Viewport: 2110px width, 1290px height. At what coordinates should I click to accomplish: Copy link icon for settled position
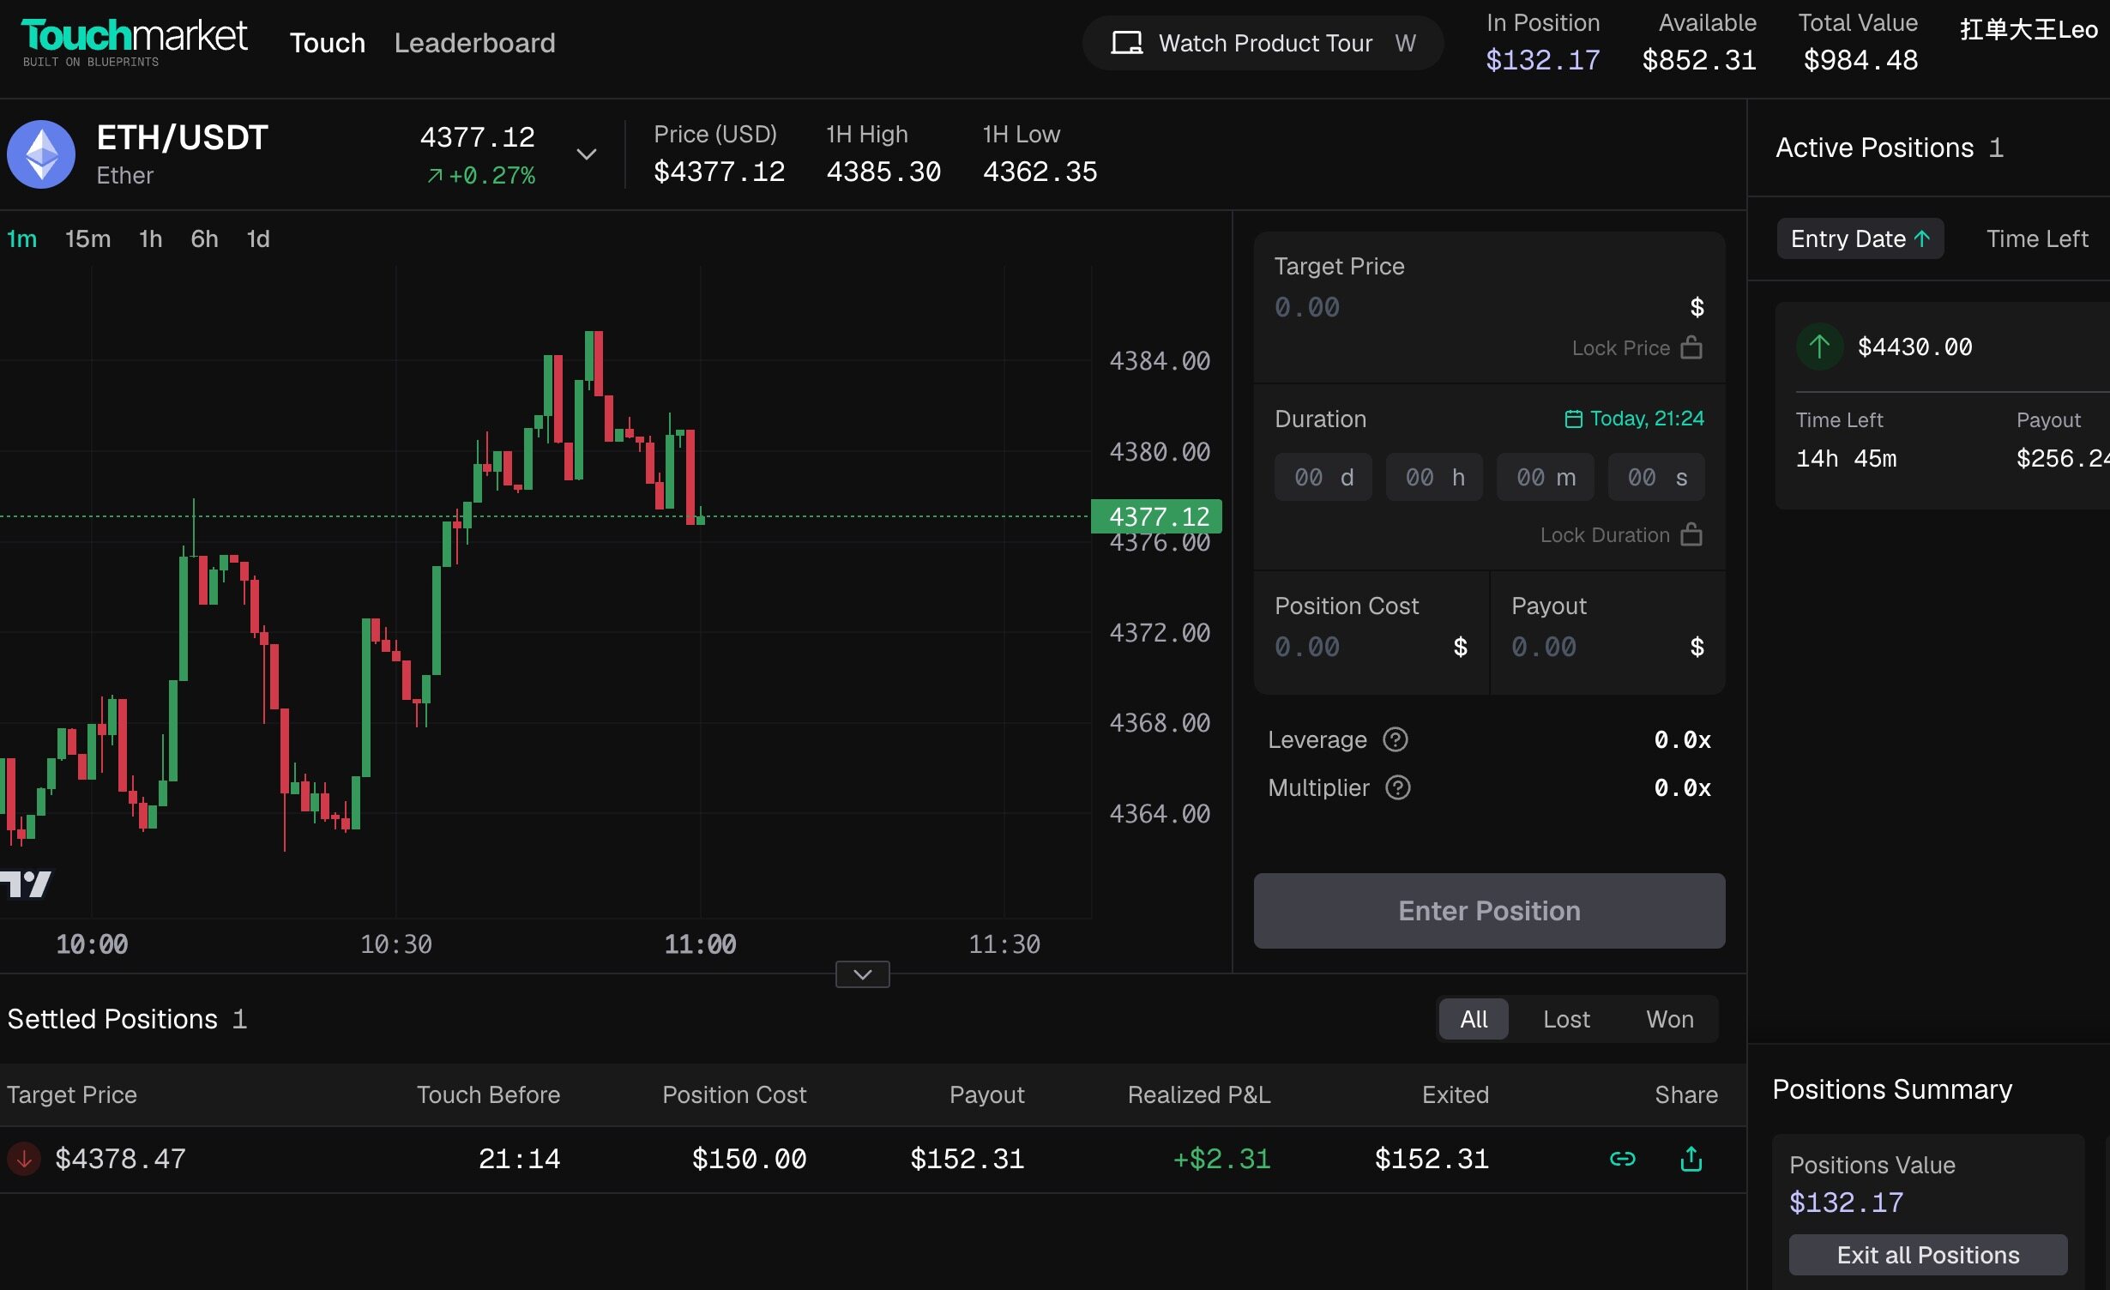point(1622,1159)
